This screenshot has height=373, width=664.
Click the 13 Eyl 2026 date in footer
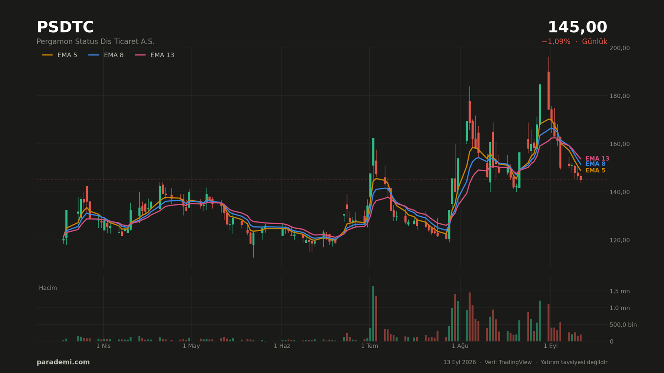(459, 362)
